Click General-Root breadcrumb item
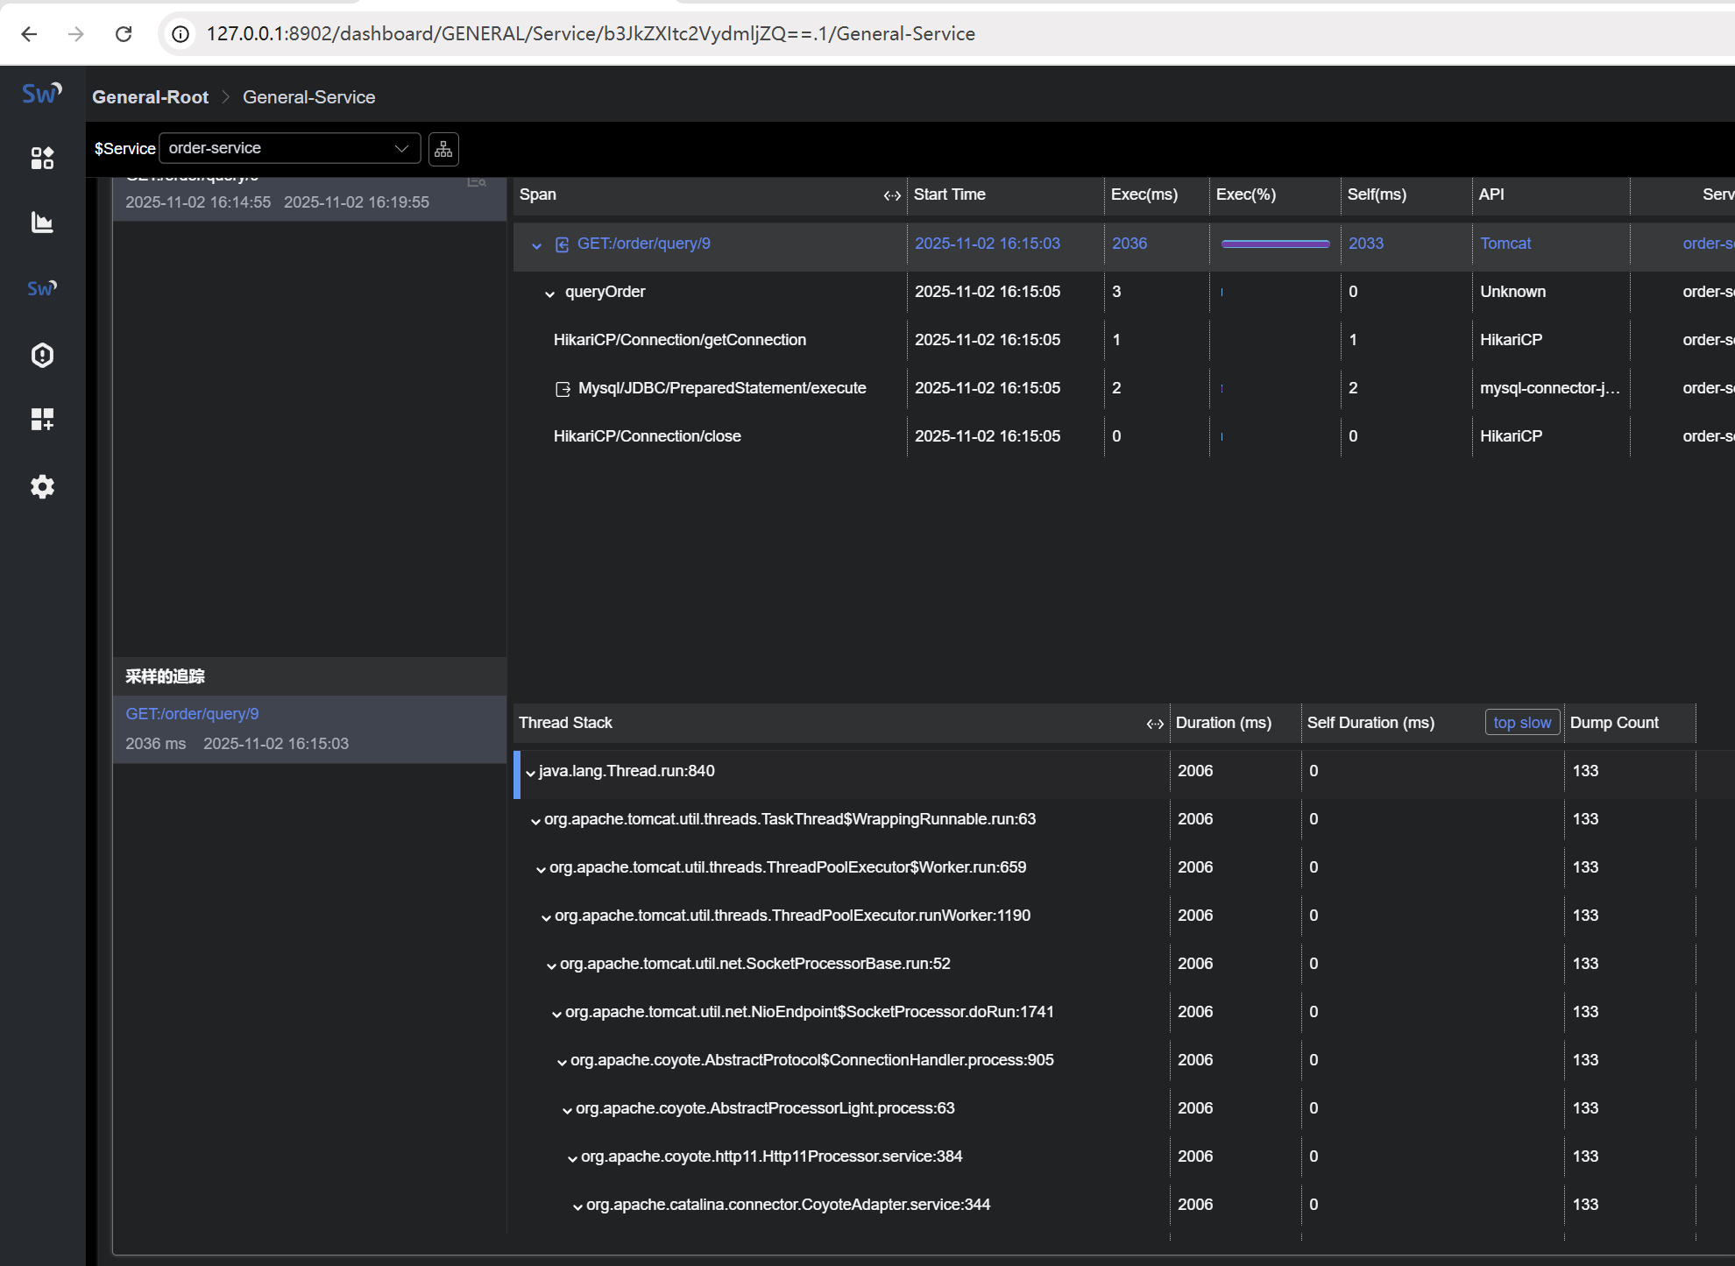 150,97
